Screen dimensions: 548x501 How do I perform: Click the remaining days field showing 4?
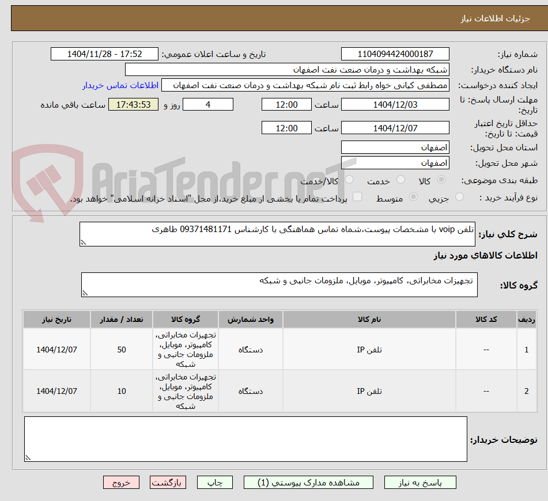pyautogui.click(x=208, y=104)
